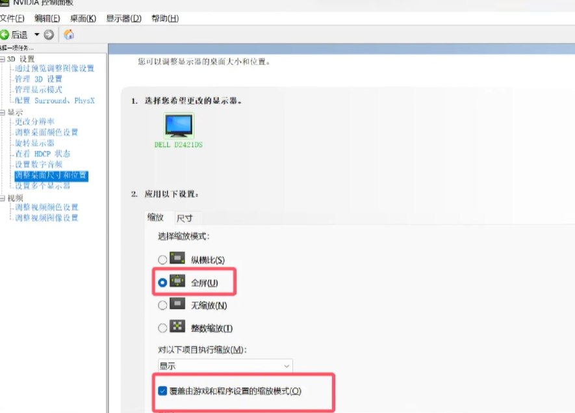Click the green Back arrow icon
This screenshot has height=413, width=575.
[5, 34]
